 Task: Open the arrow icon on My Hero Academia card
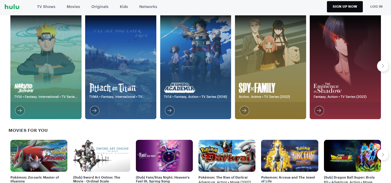(x=170, y=111)
